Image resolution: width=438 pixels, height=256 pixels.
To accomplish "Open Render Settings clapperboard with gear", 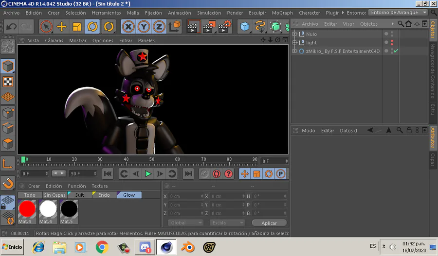I will (225, 27).
